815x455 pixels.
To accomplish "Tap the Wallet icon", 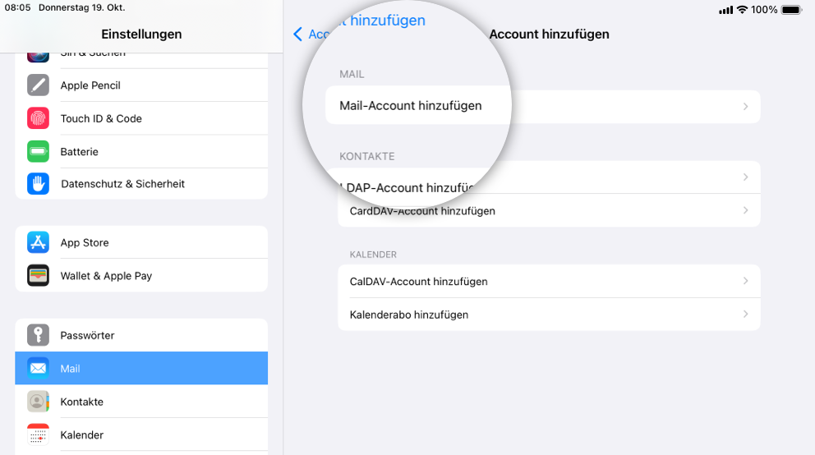I will point(38,276).
